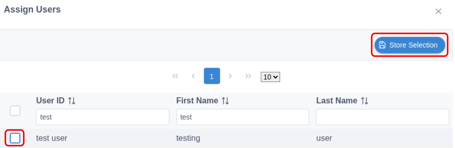Click the Store Selection button

click(410, 45)
